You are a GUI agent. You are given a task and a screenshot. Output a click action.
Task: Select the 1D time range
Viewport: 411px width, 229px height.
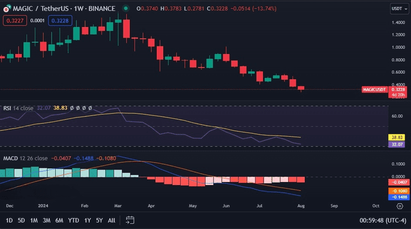click(x=9, y=220)
